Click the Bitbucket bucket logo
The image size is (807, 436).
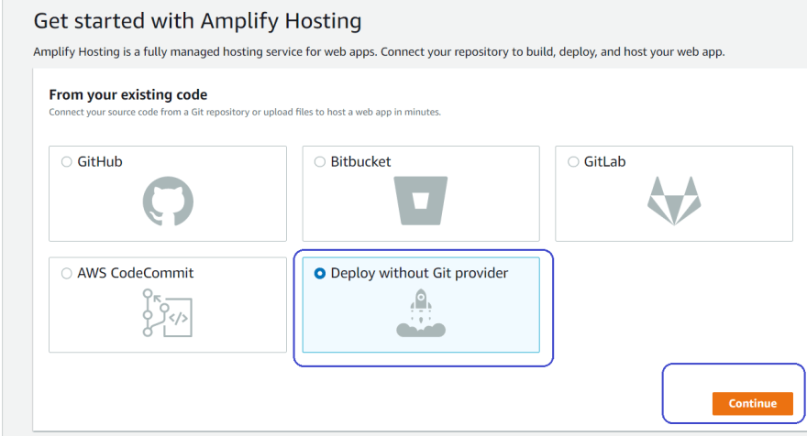click(x=421, y=201)
